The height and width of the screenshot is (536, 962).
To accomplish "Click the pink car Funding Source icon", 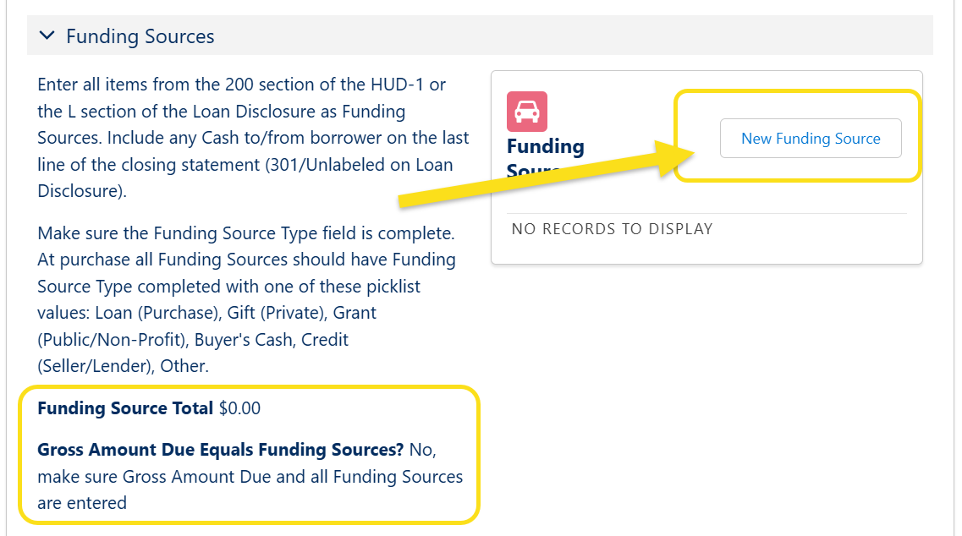I will coord(527,112).
